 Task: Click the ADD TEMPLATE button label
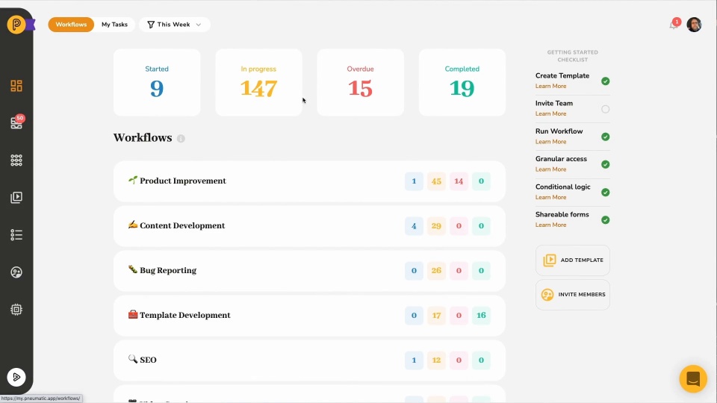pos(582,260)
